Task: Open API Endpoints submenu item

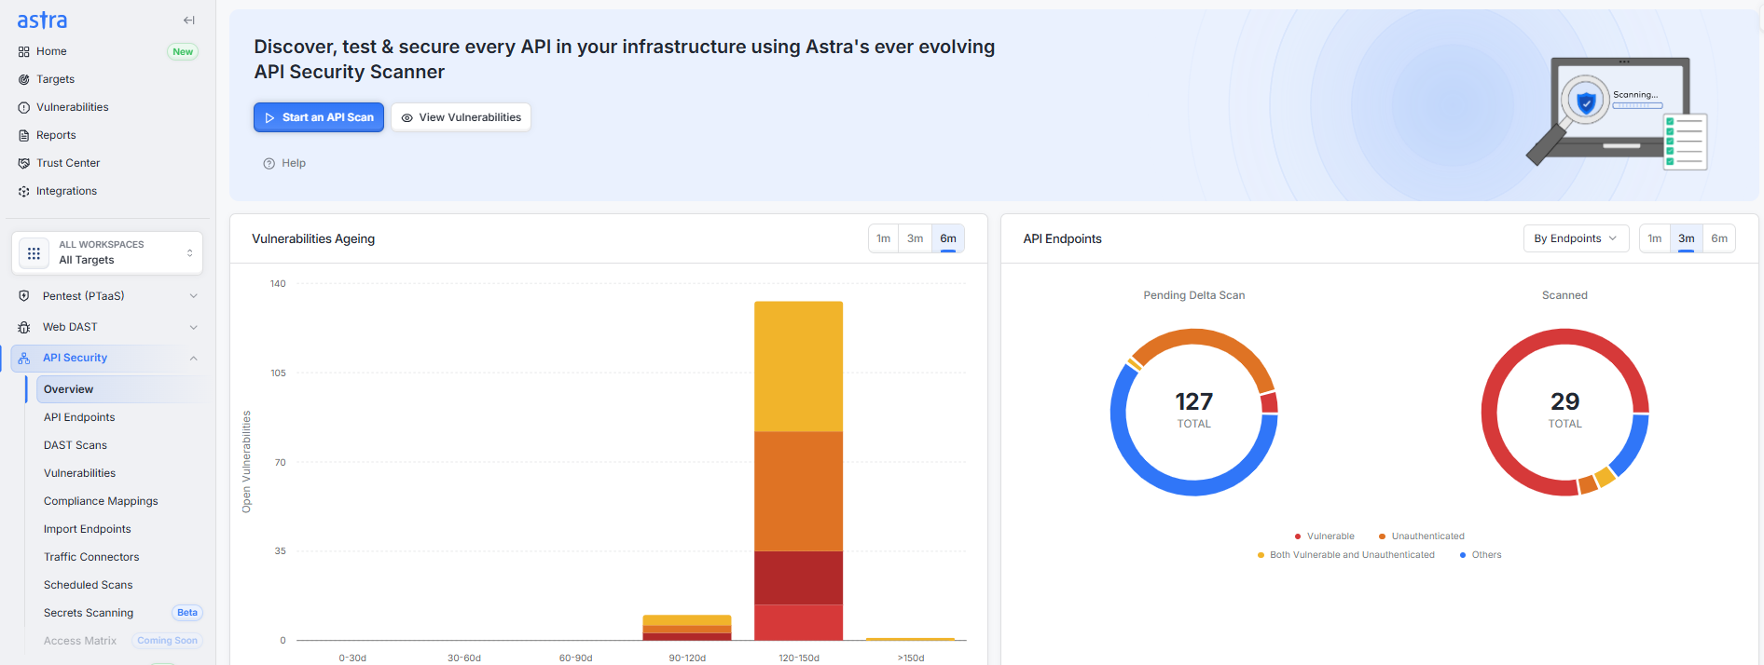Action: coord(79,417)
